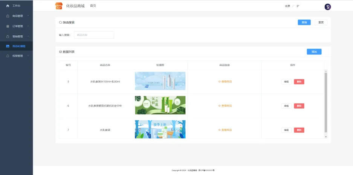
Task: Click the 商品名称 search input field
Action: pyautogui.click(x=94, y=35)
